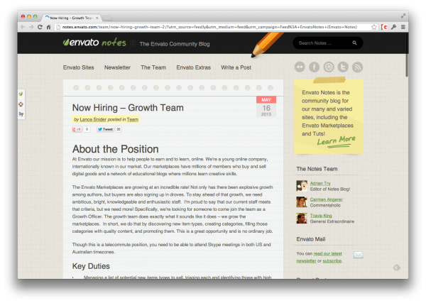Go back with the browser back arrow

point(23,27)
